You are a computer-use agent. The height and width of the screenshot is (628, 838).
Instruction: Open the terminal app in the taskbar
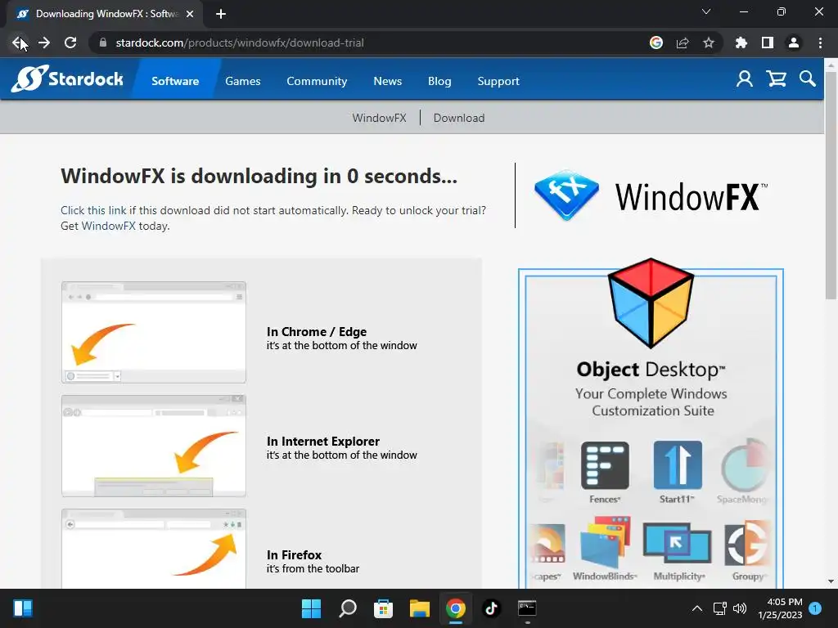click(x=527, y=608)
